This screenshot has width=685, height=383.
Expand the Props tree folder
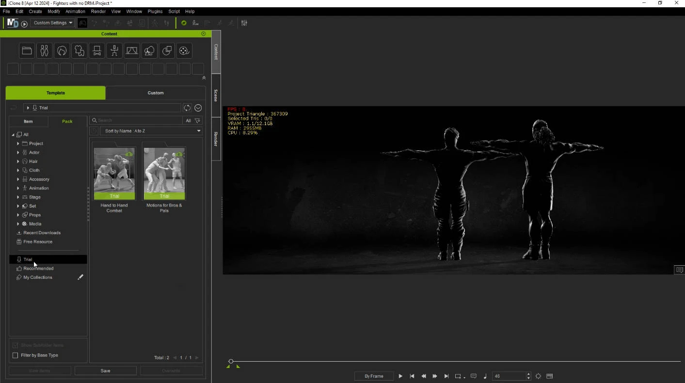[18, 215]
